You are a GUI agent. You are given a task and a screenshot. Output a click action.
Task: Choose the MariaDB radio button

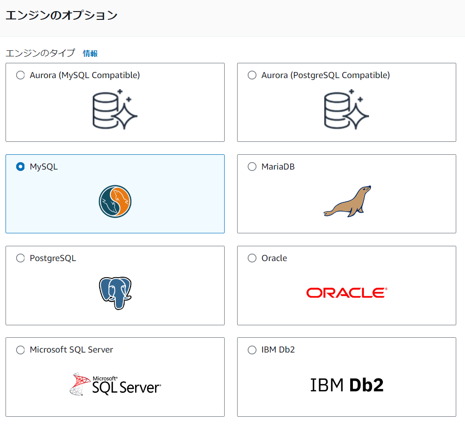252,167
